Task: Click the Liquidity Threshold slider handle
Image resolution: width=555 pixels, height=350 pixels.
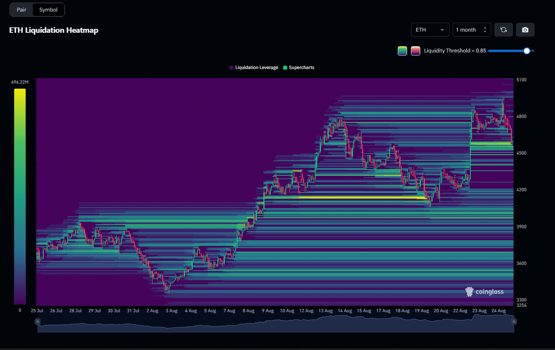Action: tap(526, 51)
